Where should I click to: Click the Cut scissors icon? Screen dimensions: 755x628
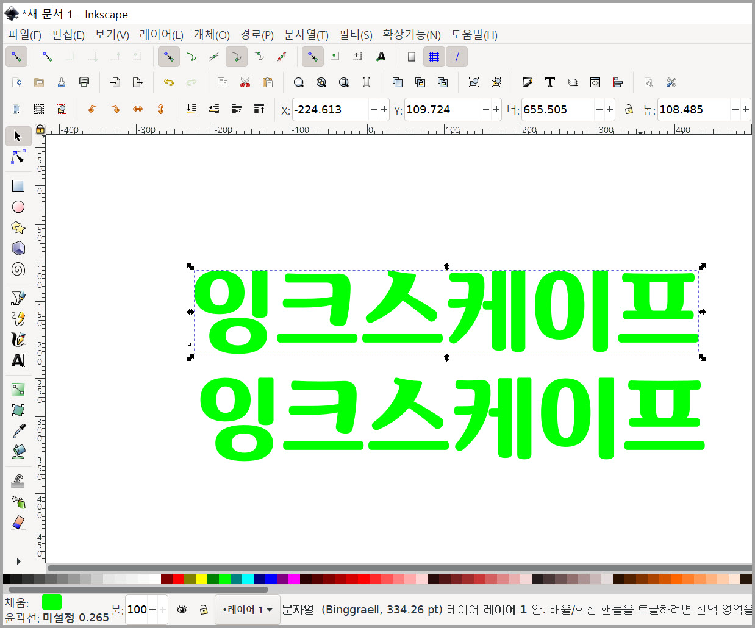[245, 82]
